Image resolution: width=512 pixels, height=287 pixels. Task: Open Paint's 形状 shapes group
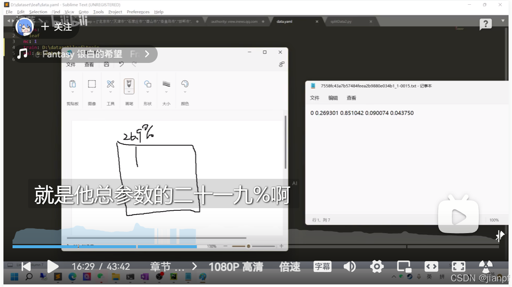click(x=148, y=84)
